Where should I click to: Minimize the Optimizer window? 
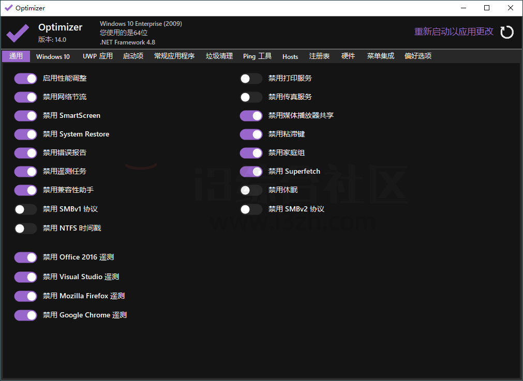click(464, 8)
